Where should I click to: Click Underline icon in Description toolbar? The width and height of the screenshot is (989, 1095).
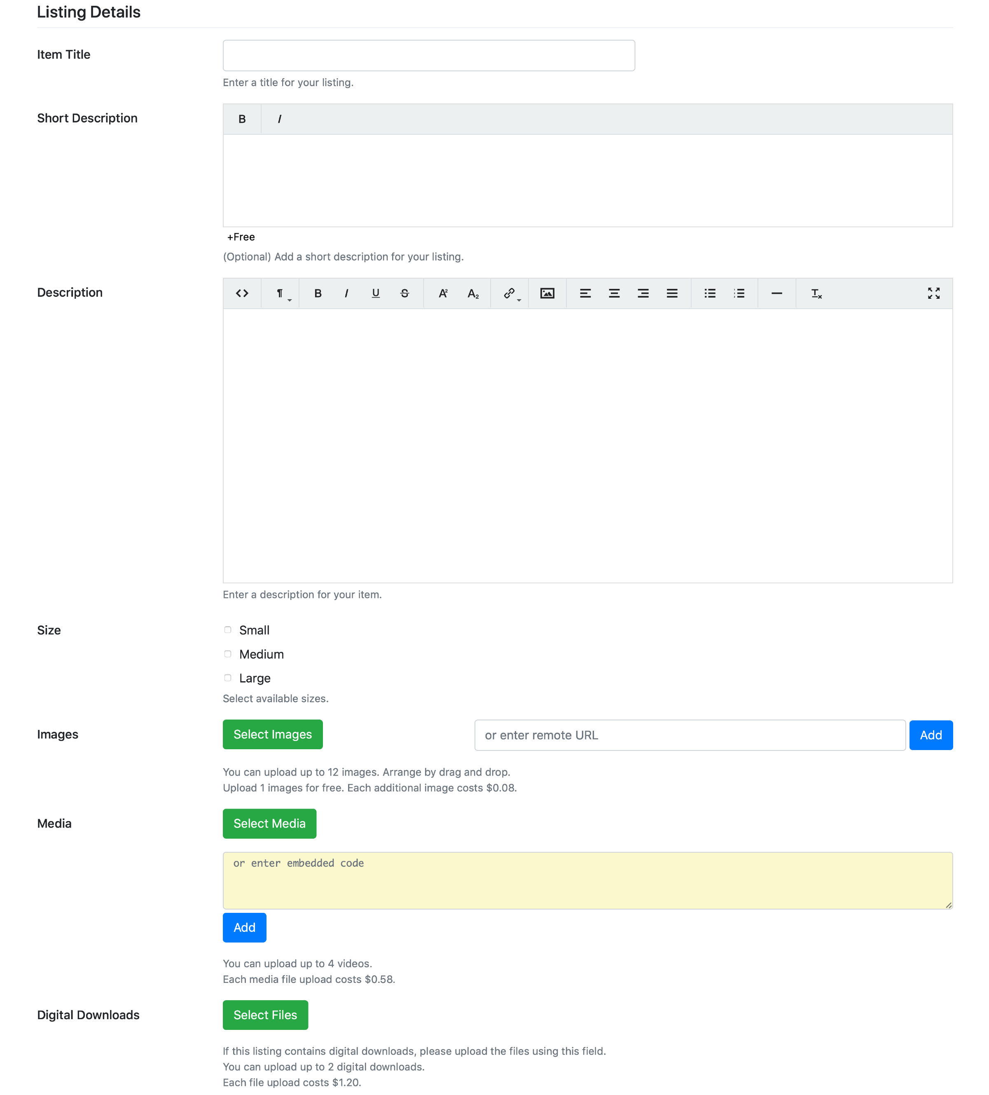pos(376,293)
